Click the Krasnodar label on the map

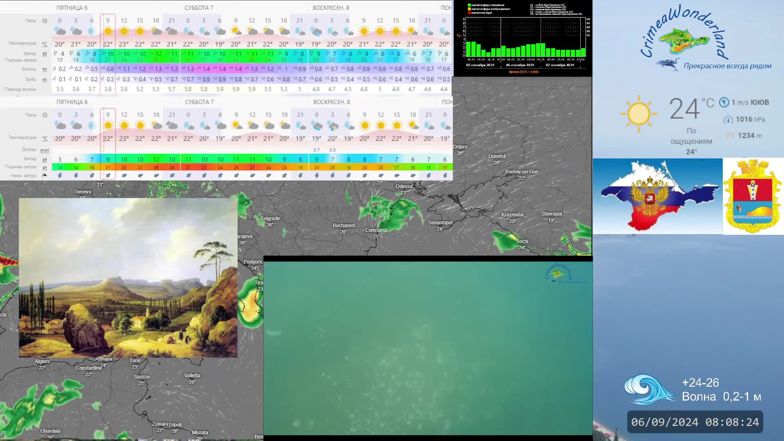click(512, 215)
